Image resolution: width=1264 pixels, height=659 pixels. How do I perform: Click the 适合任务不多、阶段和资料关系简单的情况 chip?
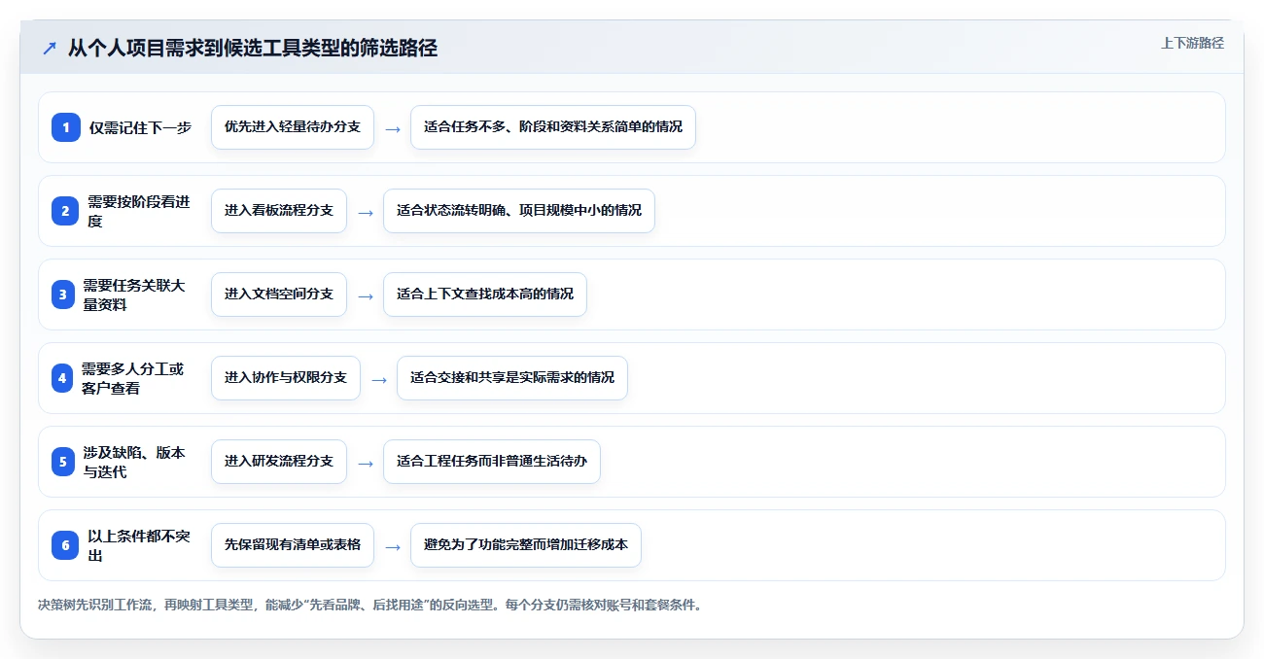[553, 127]
